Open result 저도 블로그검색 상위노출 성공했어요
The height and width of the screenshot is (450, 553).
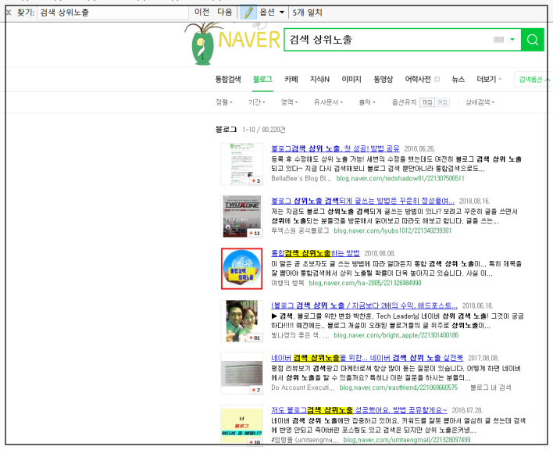(359, 410)
